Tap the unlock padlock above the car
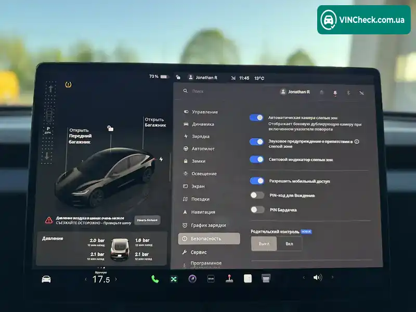The width and height of the screenshot is (416, 312). [x=110, y=128]
